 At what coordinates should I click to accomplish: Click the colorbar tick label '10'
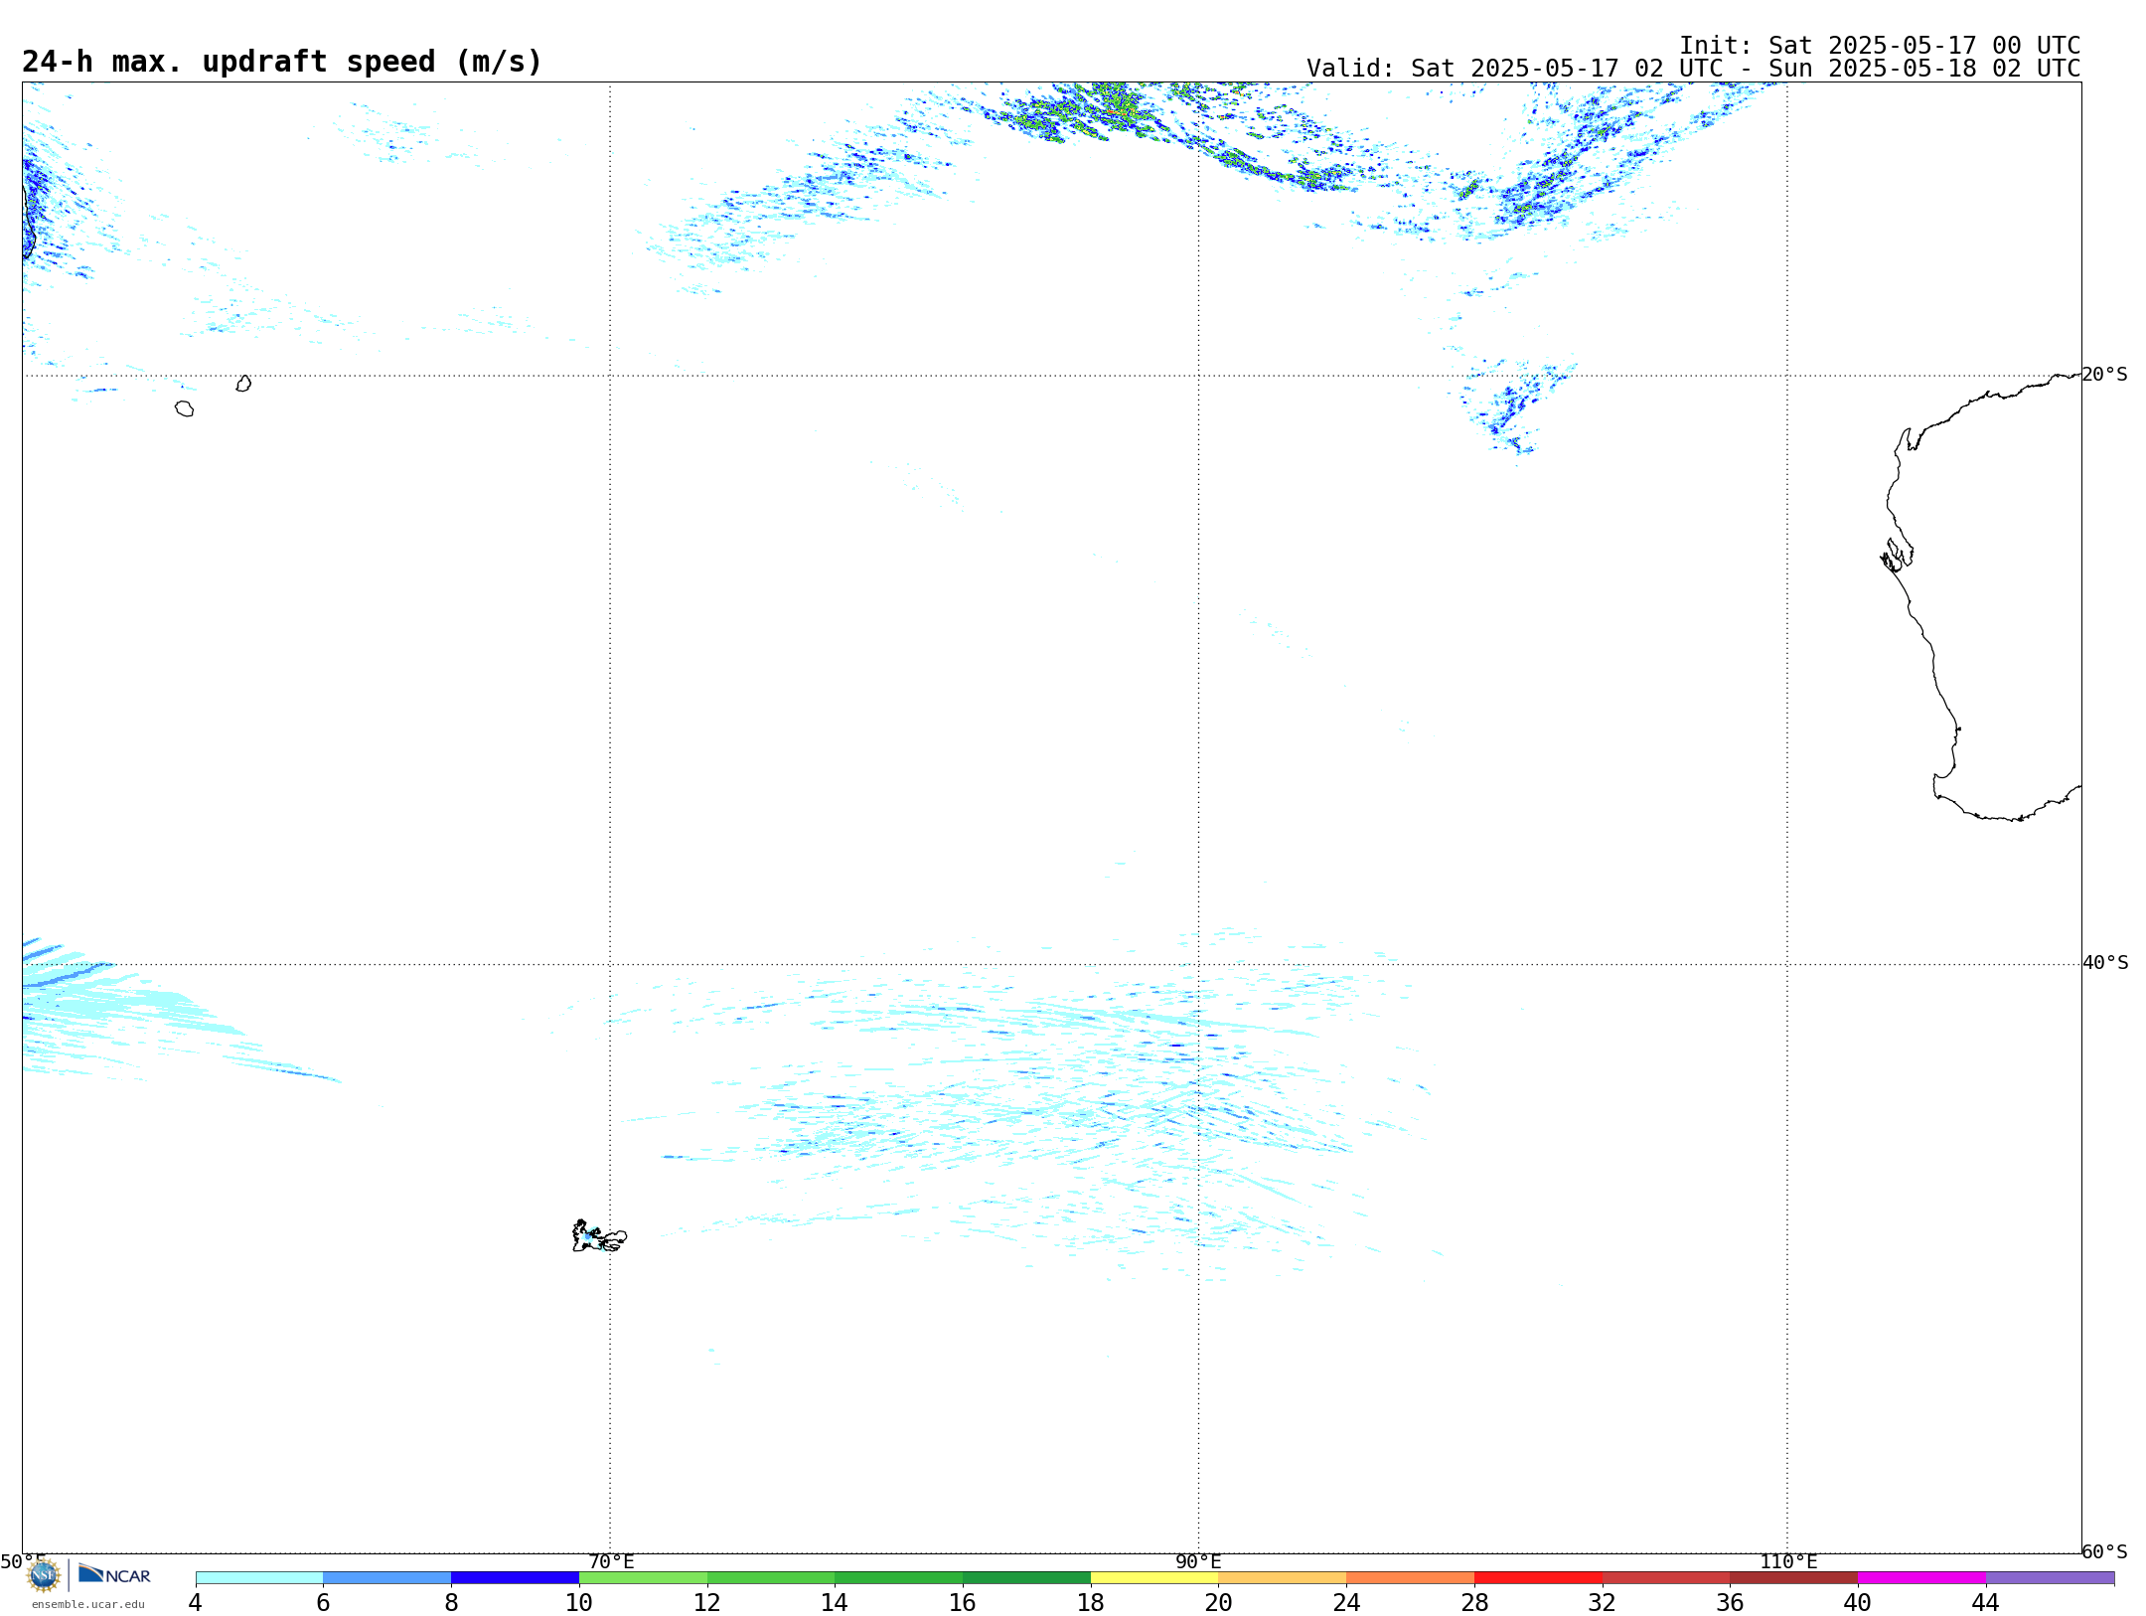(x=579, y=1602)
